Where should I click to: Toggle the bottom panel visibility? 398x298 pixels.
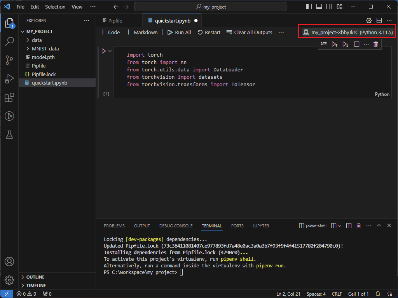tap(319, 7)
